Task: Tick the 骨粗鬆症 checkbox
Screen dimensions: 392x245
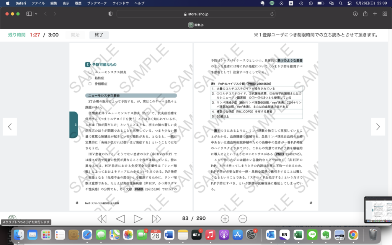Action: click(x=90, y=83)
